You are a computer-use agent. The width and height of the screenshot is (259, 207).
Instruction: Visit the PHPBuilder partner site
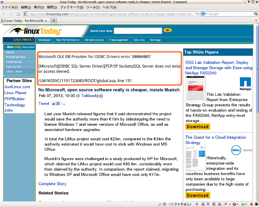tap(15, 99)
